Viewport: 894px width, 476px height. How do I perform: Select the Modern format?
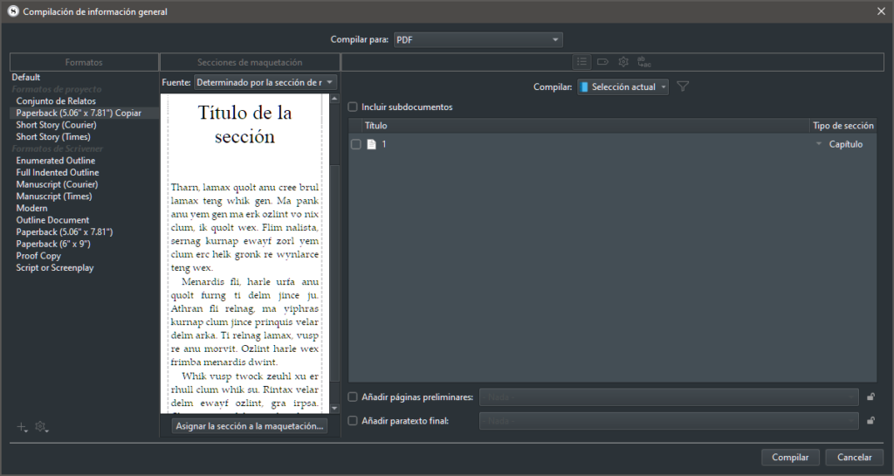[32, 208]
